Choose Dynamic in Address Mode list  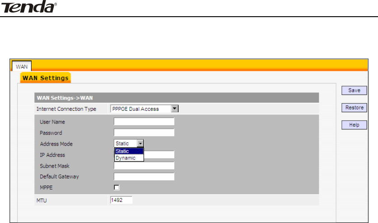[x=129, y=158]
